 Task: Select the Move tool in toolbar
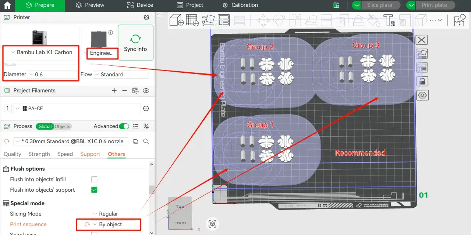click(263, 20)
